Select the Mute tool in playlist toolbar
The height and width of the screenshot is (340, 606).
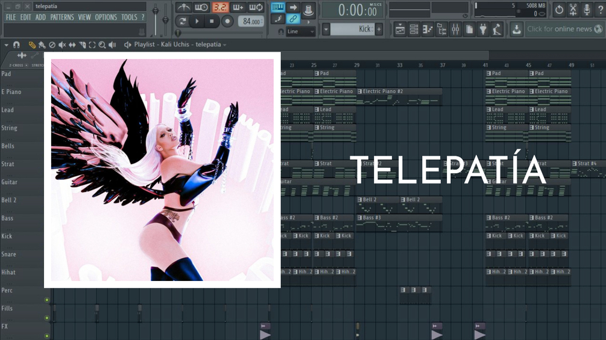click(x=62, y=45)
